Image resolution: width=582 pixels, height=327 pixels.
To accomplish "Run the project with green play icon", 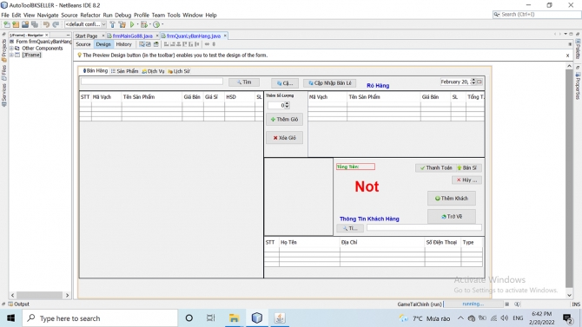I will 132,24.
